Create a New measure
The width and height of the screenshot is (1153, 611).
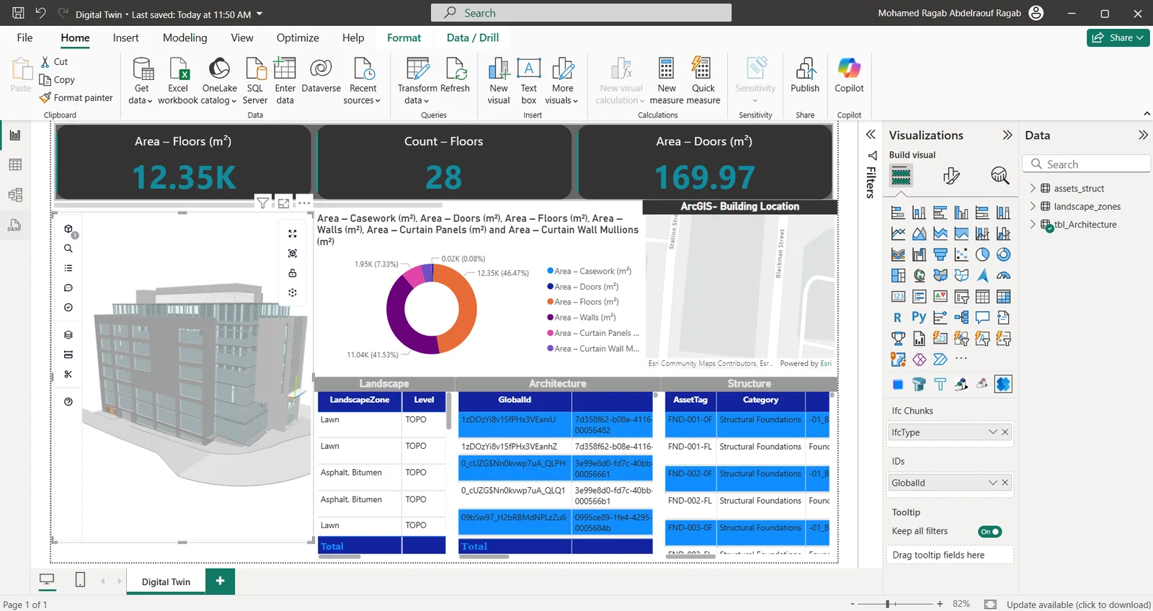click(x=667, y=81)
